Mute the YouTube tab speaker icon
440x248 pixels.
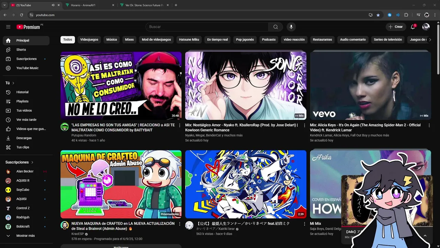click(53, 5)
